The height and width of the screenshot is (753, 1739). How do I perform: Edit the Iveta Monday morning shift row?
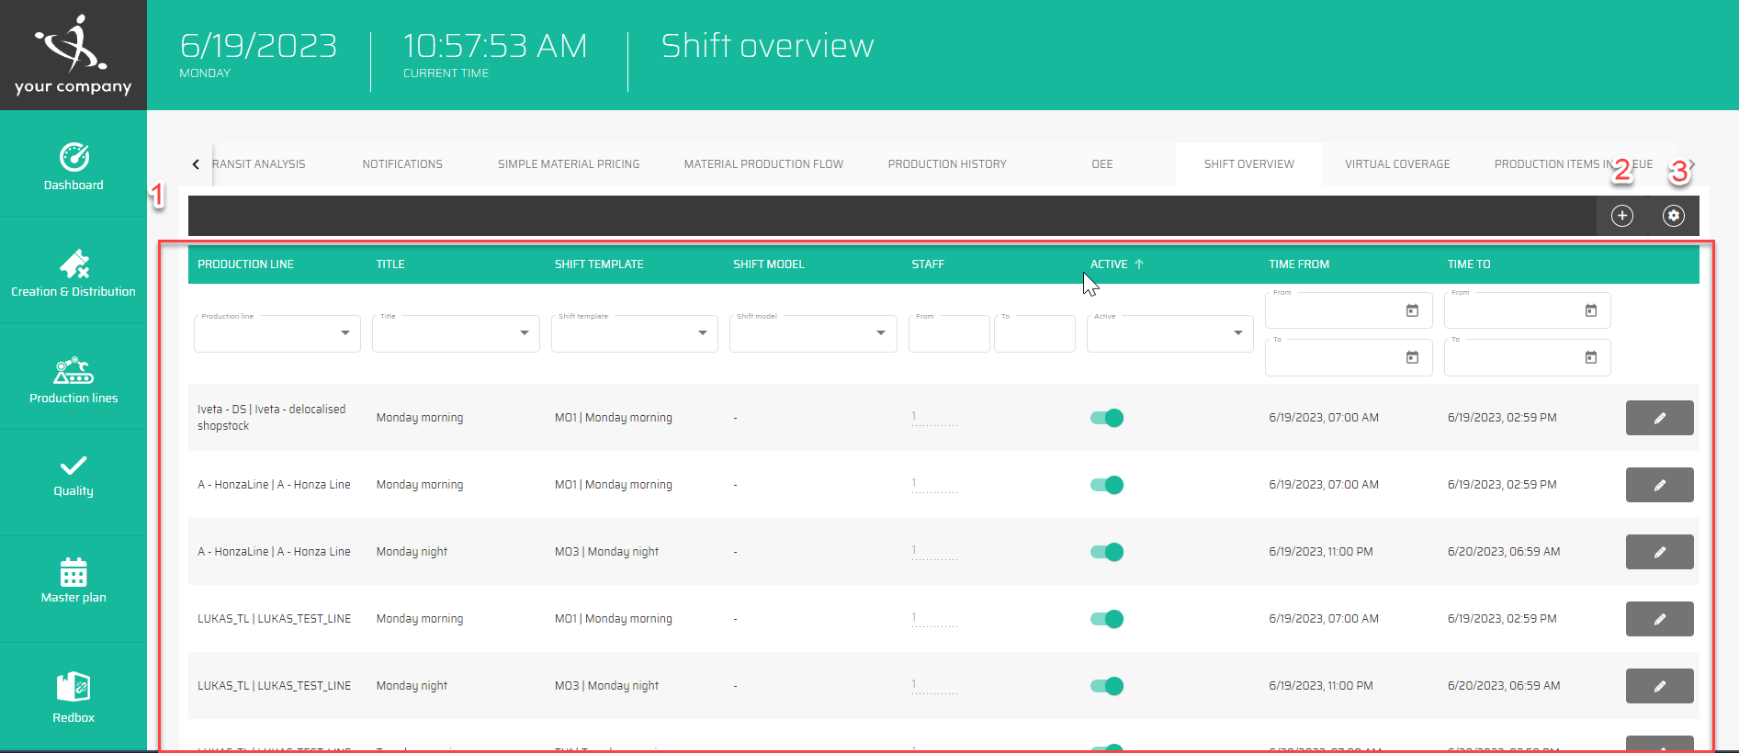[1659, 418]
